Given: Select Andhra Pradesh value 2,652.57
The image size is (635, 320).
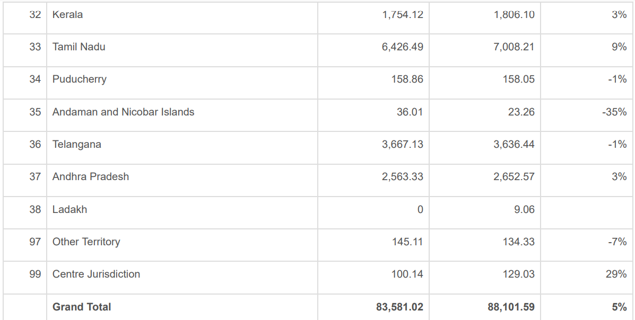Looking at the screenshot, I should click(514, 176).
